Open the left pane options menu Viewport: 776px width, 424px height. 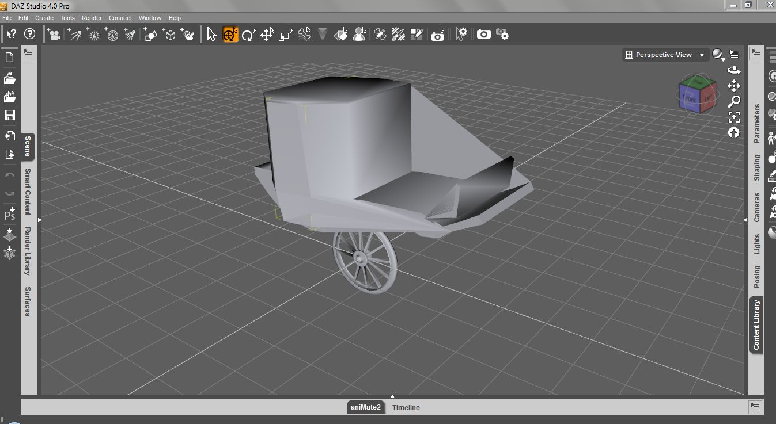28,54
